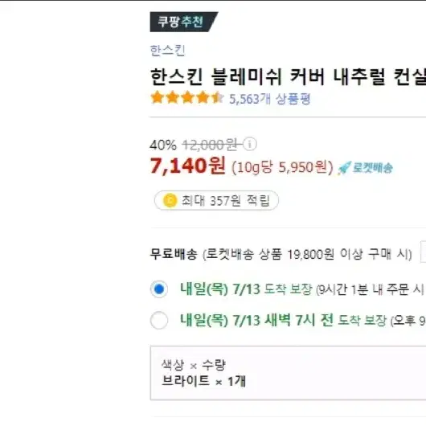Click the 무료배송 shipping info text
This screenshot has height=426, width=426.
point(281,254)
